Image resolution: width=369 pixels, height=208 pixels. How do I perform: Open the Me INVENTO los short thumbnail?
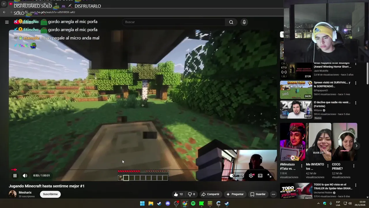(x=319, y=142)
